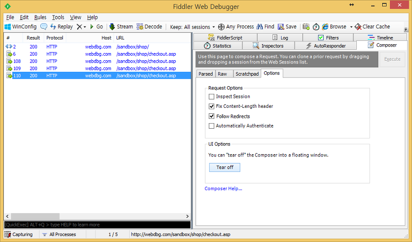Open the File menu
The height and width of the screenshot is (242, 412).
(x=10, y=17)
